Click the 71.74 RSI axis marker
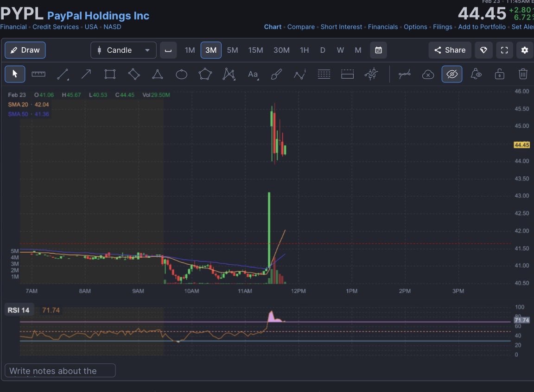Image resolution: width=534 pixels, height=392 pixels. (521, 320)
